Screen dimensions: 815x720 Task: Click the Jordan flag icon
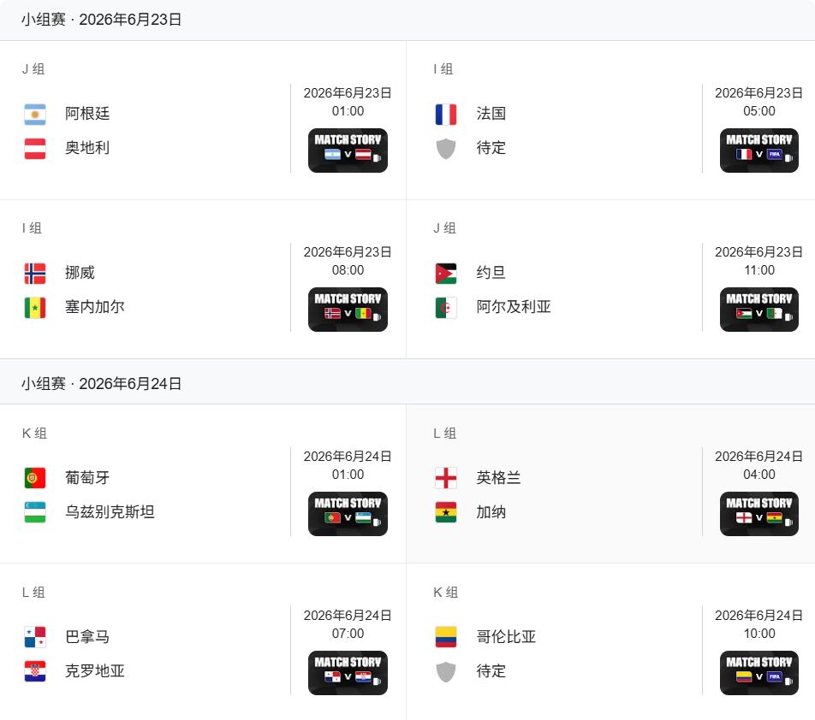coord(446,273)
